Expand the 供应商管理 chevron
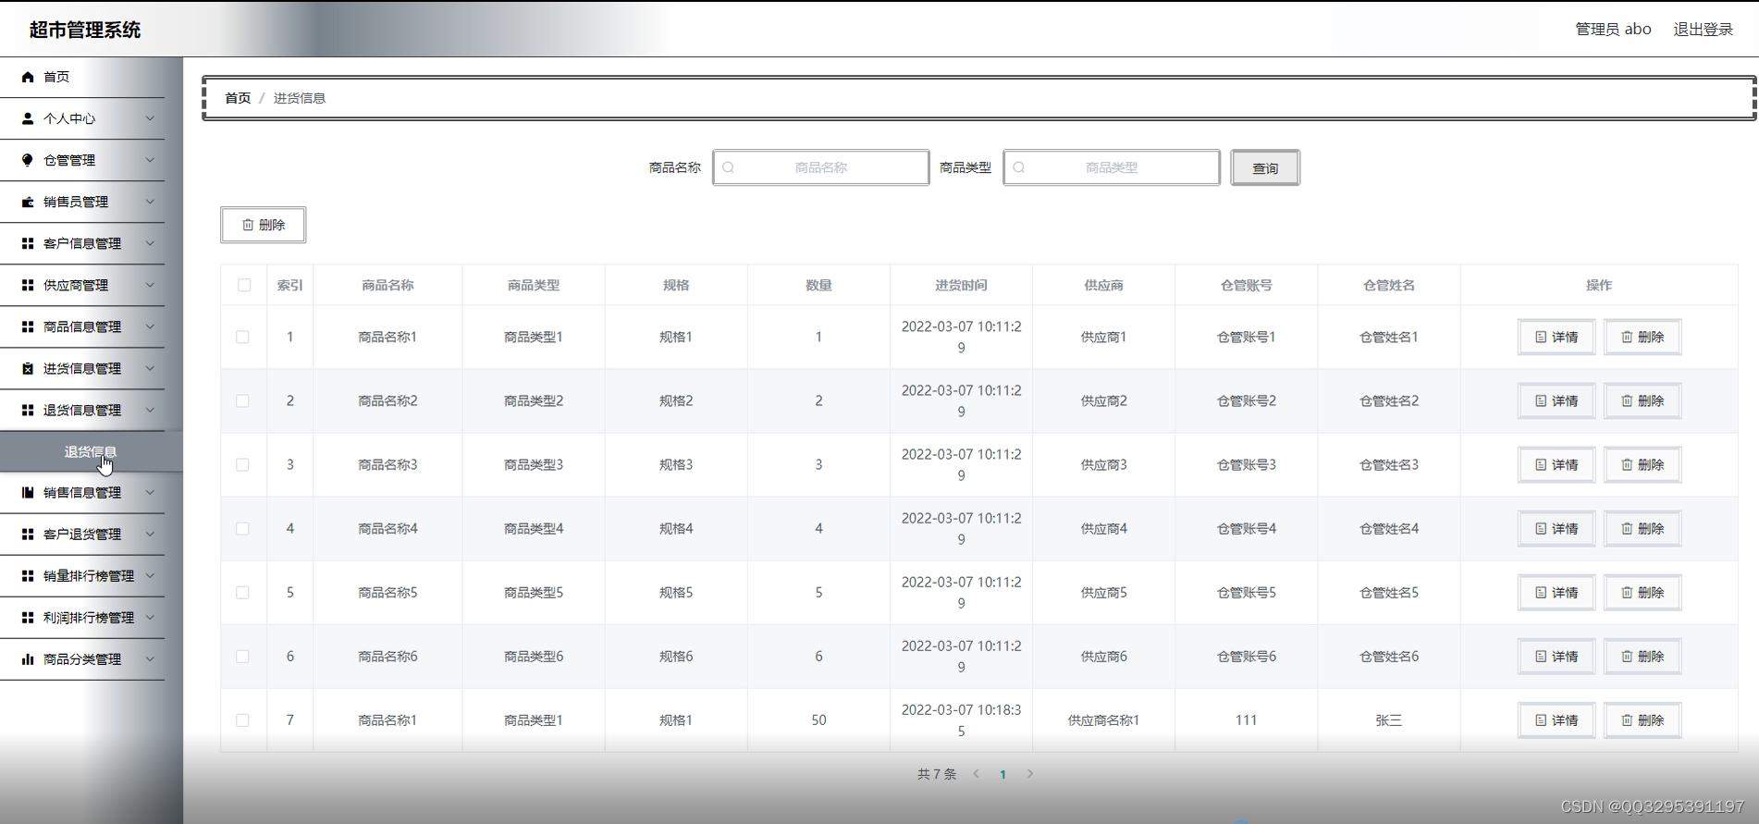The width and height of the screenshot is (1759, 824). click(150, 285)
